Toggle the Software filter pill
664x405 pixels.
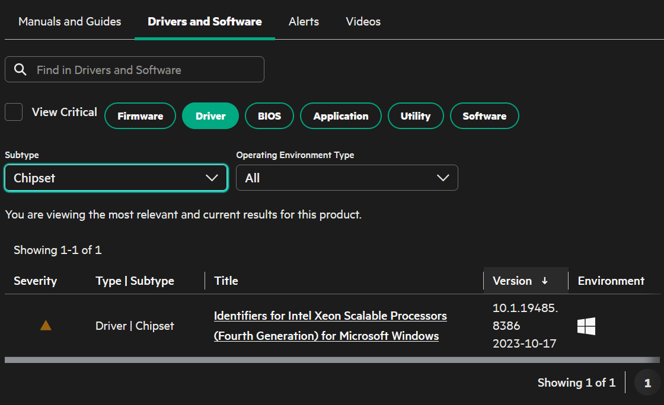point(484,116)
